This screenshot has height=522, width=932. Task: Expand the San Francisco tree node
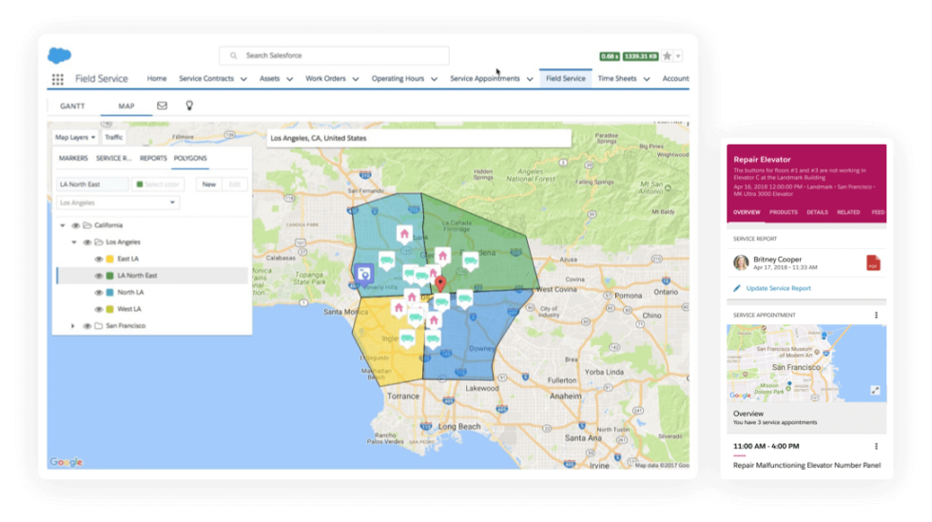point(73,326)
